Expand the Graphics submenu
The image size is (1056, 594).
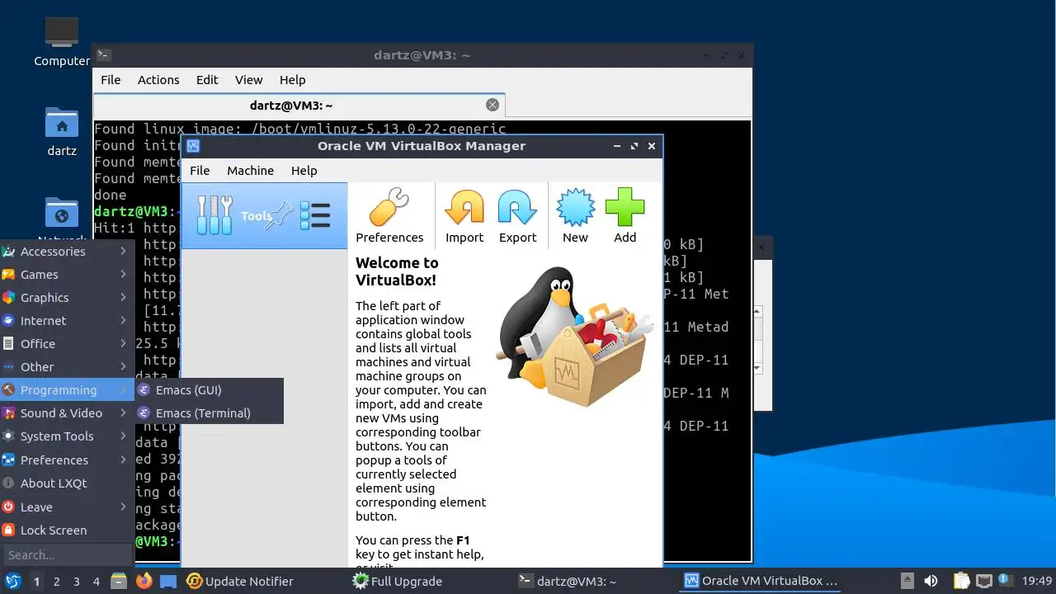(67, 297)
